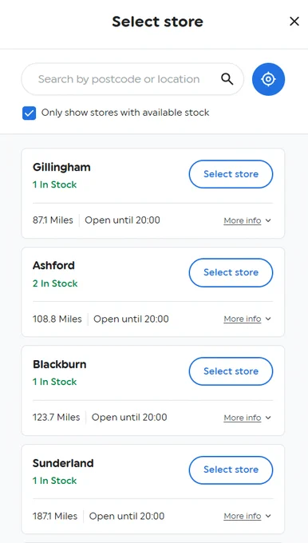
Task: Open More info link for Sunderland
Action: (x=243, y=516)
